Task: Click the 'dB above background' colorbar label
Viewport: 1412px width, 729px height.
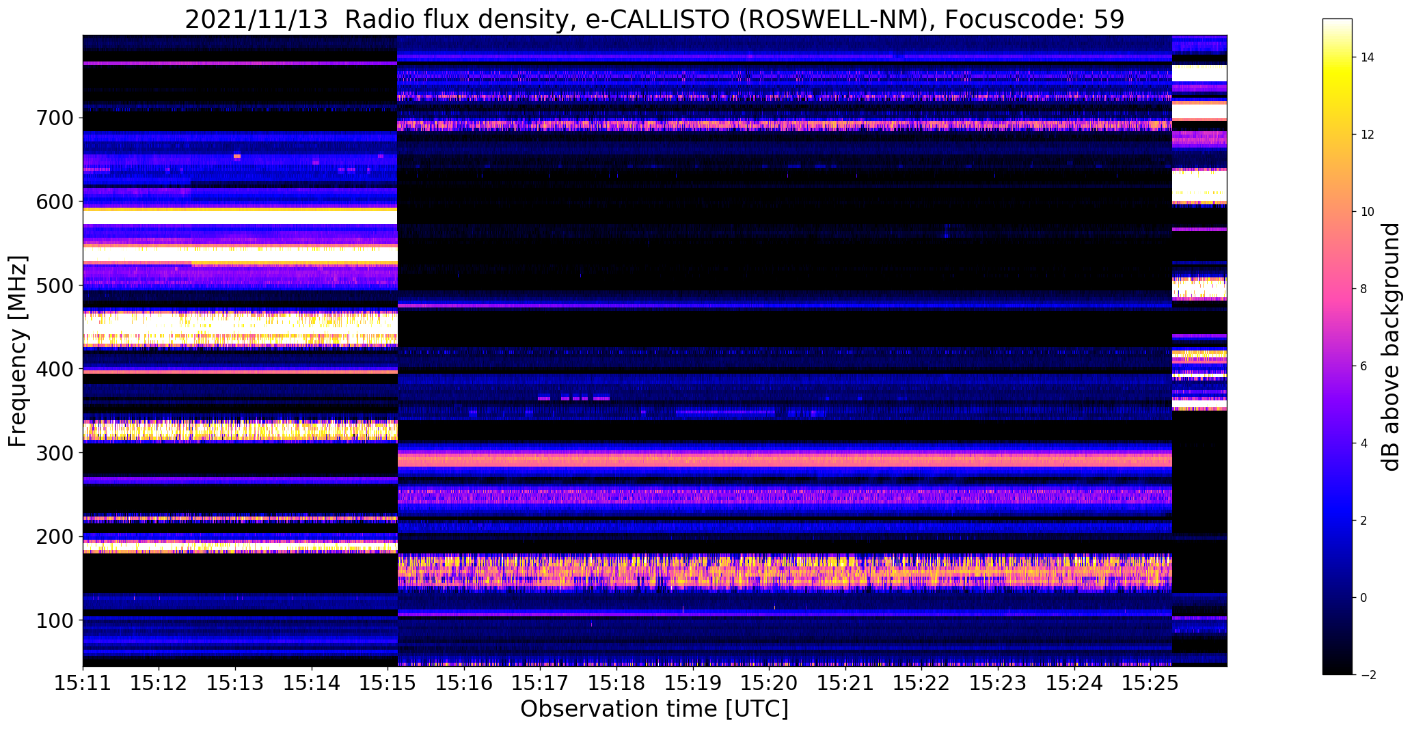Action: point(1389,346)
